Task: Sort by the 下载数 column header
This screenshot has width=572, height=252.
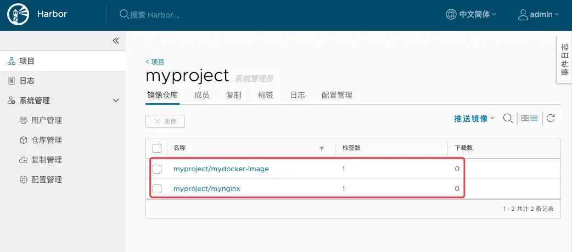Action: [x=464, y=148]
